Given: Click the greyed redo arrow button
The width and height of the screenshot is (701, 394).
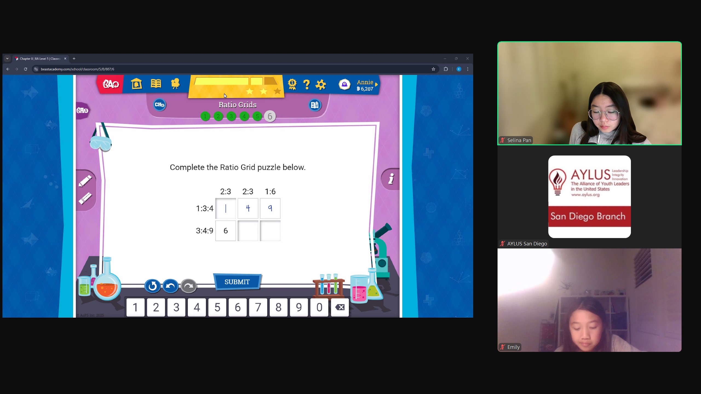Looking at the screenshot, I should (x=188, y=286).
